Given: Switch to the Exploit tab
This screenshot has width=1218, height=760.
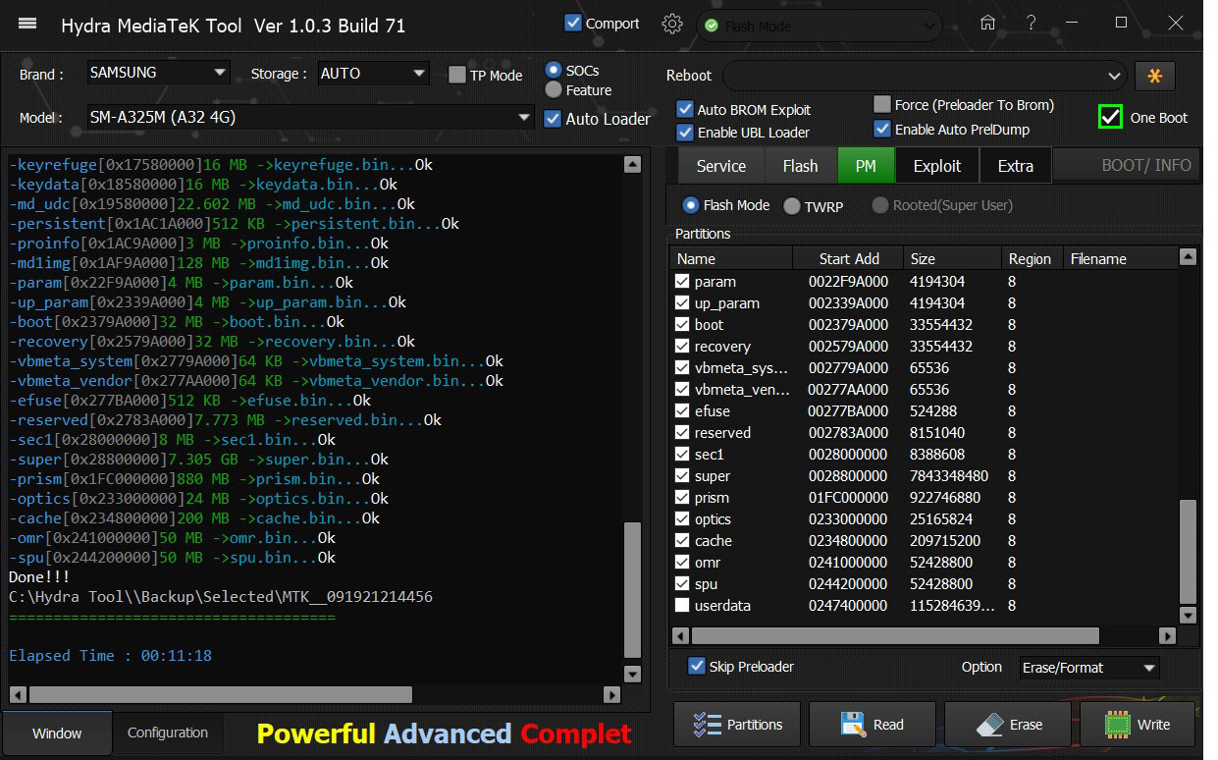Looking at the screenshot, I should pyautogui.click(x=936, y=166).
